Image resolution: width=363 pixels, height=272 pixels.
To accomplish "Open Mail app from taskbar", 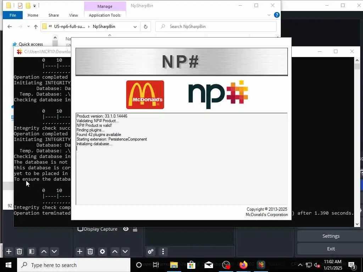I will click(208, 265).
